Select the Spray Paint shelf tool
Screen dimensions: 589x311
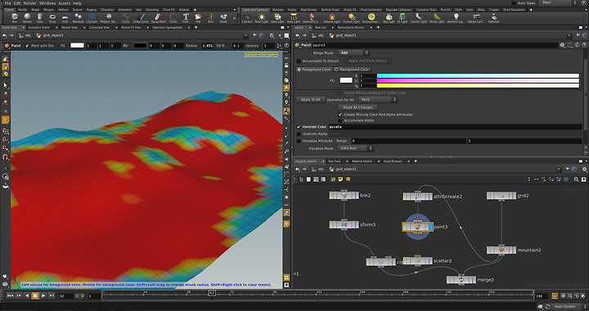pyautogui.click(x=158, y=18)
